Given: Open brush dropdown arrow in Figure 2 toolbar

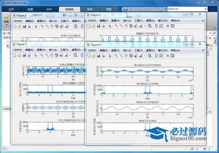Looking at the screenshot, I should pos(144,26).
